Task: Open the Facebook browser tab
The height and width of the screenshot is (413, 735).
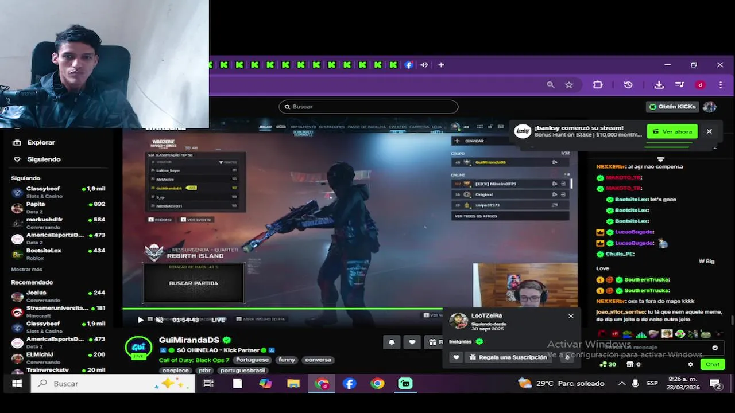Action: coord(409,65)
